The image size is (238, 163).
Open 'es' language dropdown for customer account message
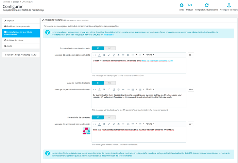(x=191, y=89)
